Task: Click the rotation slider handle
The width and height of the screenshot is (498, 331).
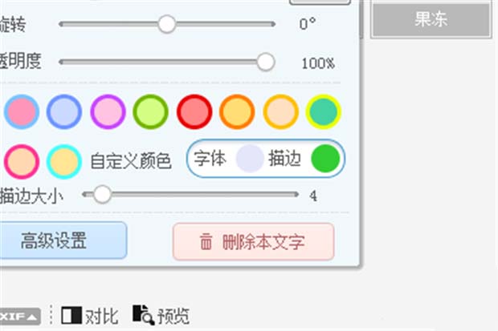Action: click(x=166, y=24)
